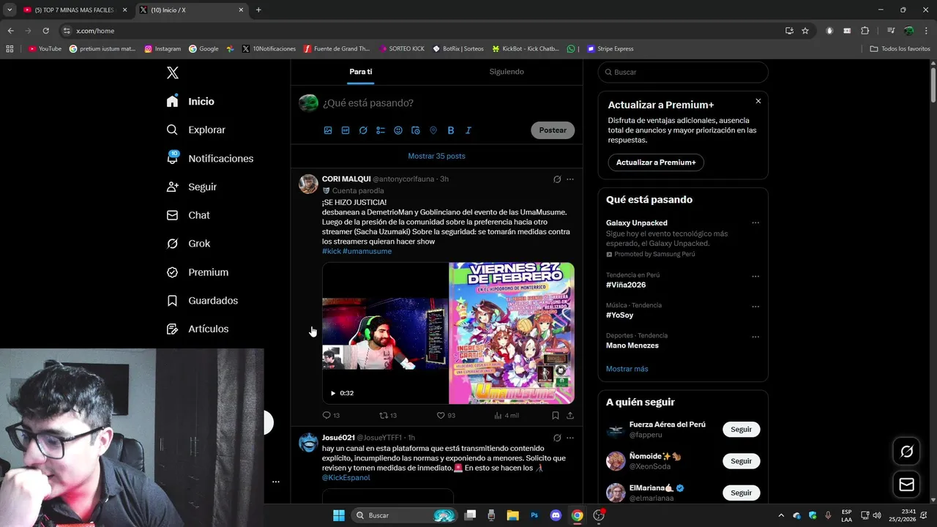Add location tag to the post
937x527 pixels.
click(x=433, y=130)
